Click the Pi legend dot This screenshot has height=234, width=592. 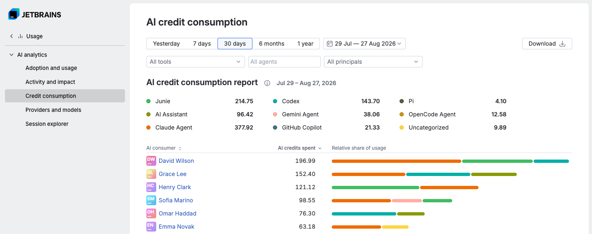[x=402, y=101]
